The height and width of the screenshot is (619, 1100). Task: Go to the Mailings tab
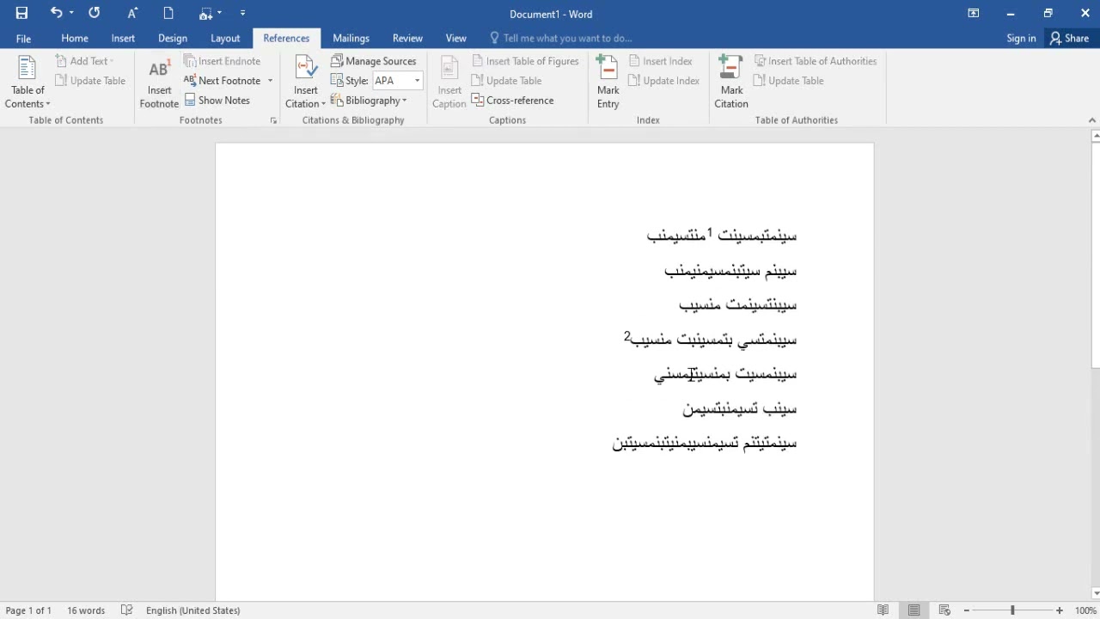(x=351, y=38)
